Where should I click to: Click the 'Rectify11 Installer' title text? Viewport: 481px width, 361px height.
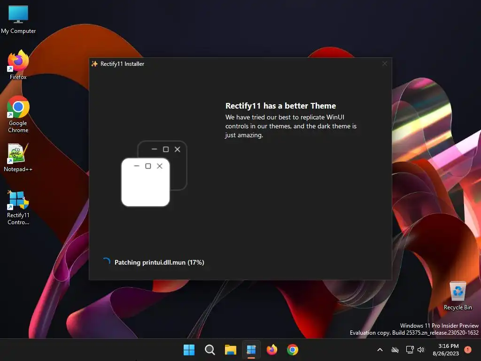[x=123, y=64]
